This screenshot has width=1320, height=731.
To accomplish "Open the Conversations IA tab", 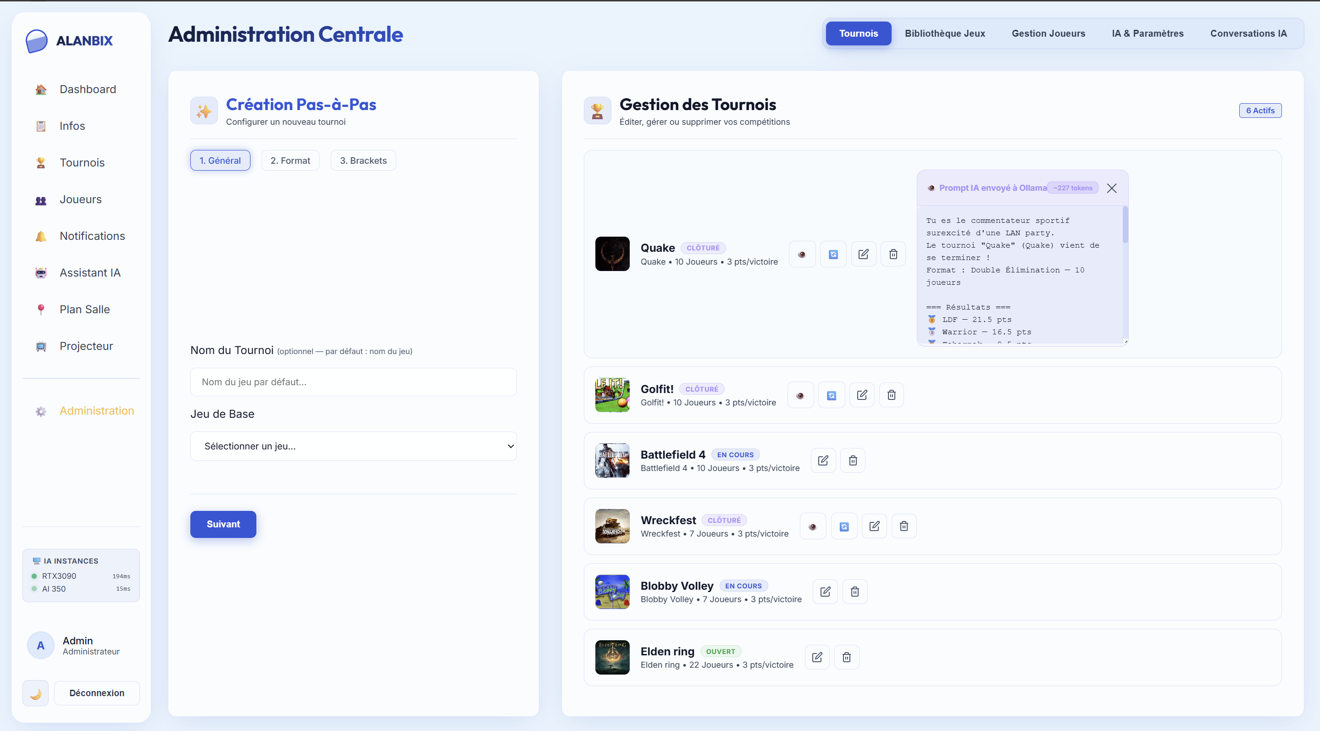I will [1248, 33].
